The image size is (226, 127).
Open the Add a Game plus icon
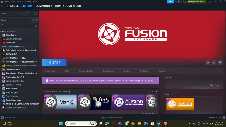click(3, 117)
